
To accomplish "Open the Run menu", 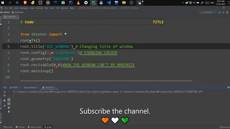I will tap(46, 8).
